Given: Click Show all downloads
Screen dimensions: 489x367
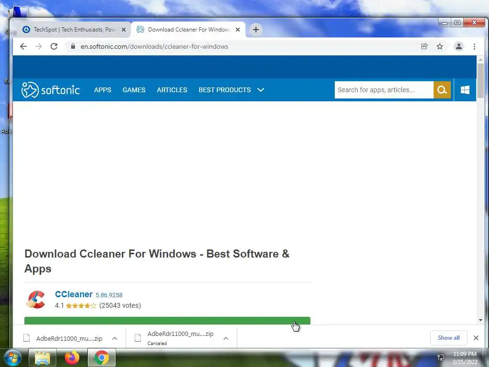Looking at the screenshot, I should click(x=448, y=338).
